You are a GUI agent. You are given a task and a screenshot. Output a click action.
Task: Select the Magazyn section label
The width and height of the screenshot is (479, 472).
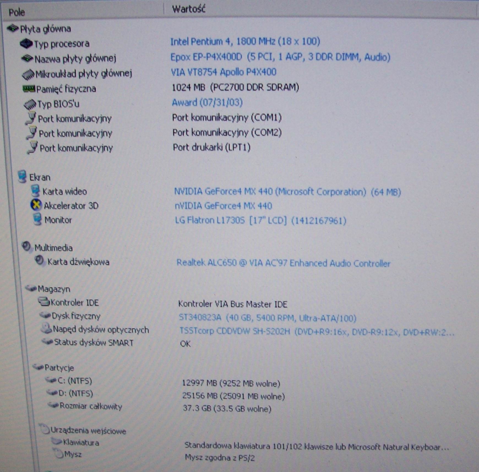coord(54,289)
